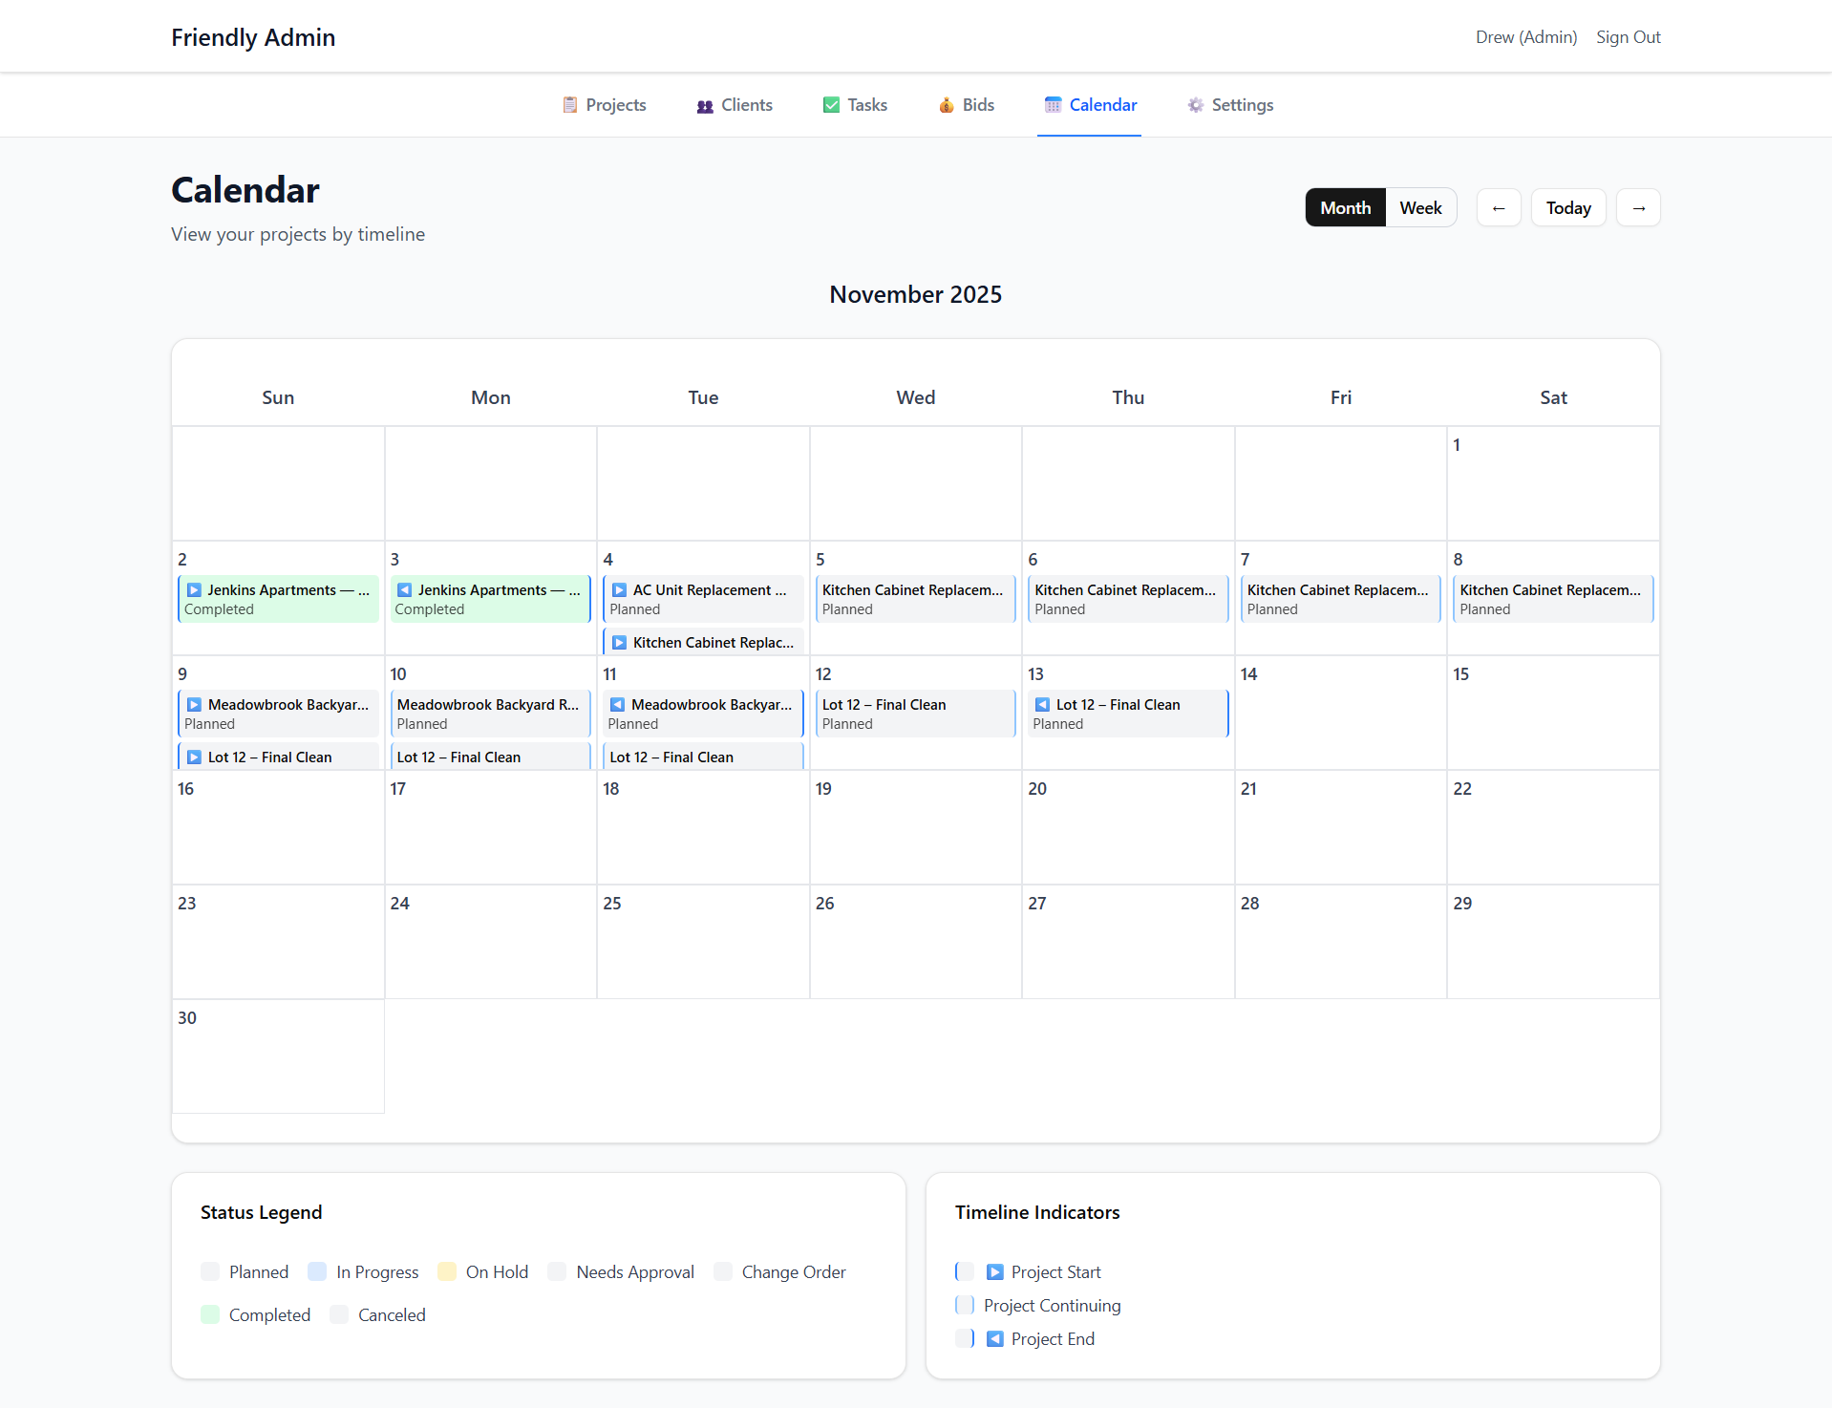This screenshot has height=1408, width=1832.
Task: Open Projects using the clipboard icon
Action: pyautogui.click(x=570, y=105)
